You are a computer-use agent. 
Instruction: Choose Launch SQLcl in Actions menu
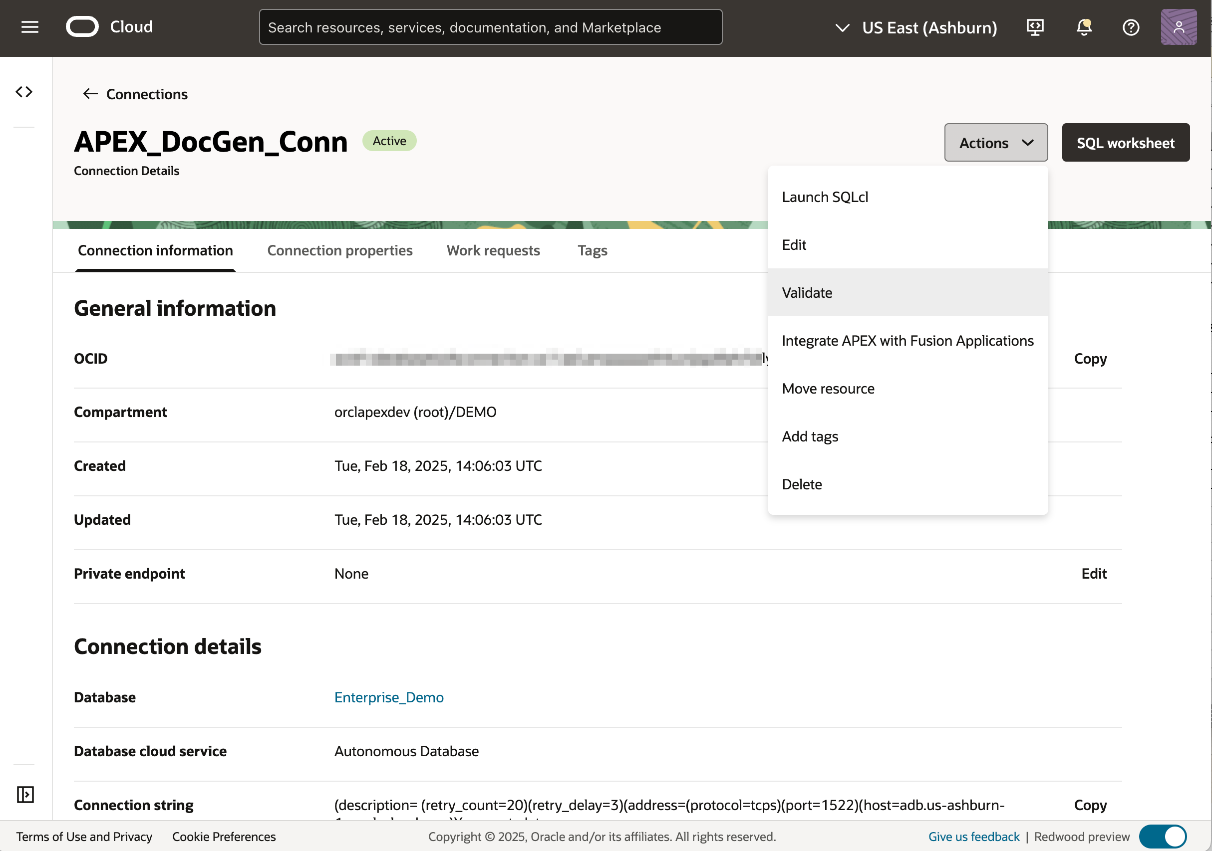pyautogui.click(x=825, y=197)
